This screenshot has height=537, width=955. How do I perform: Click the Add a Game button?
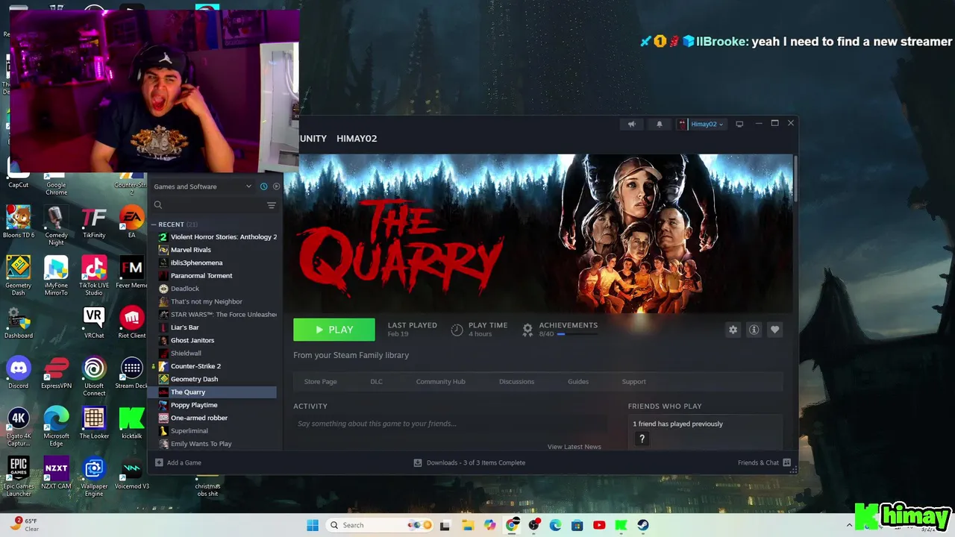(x=178, y=462)
